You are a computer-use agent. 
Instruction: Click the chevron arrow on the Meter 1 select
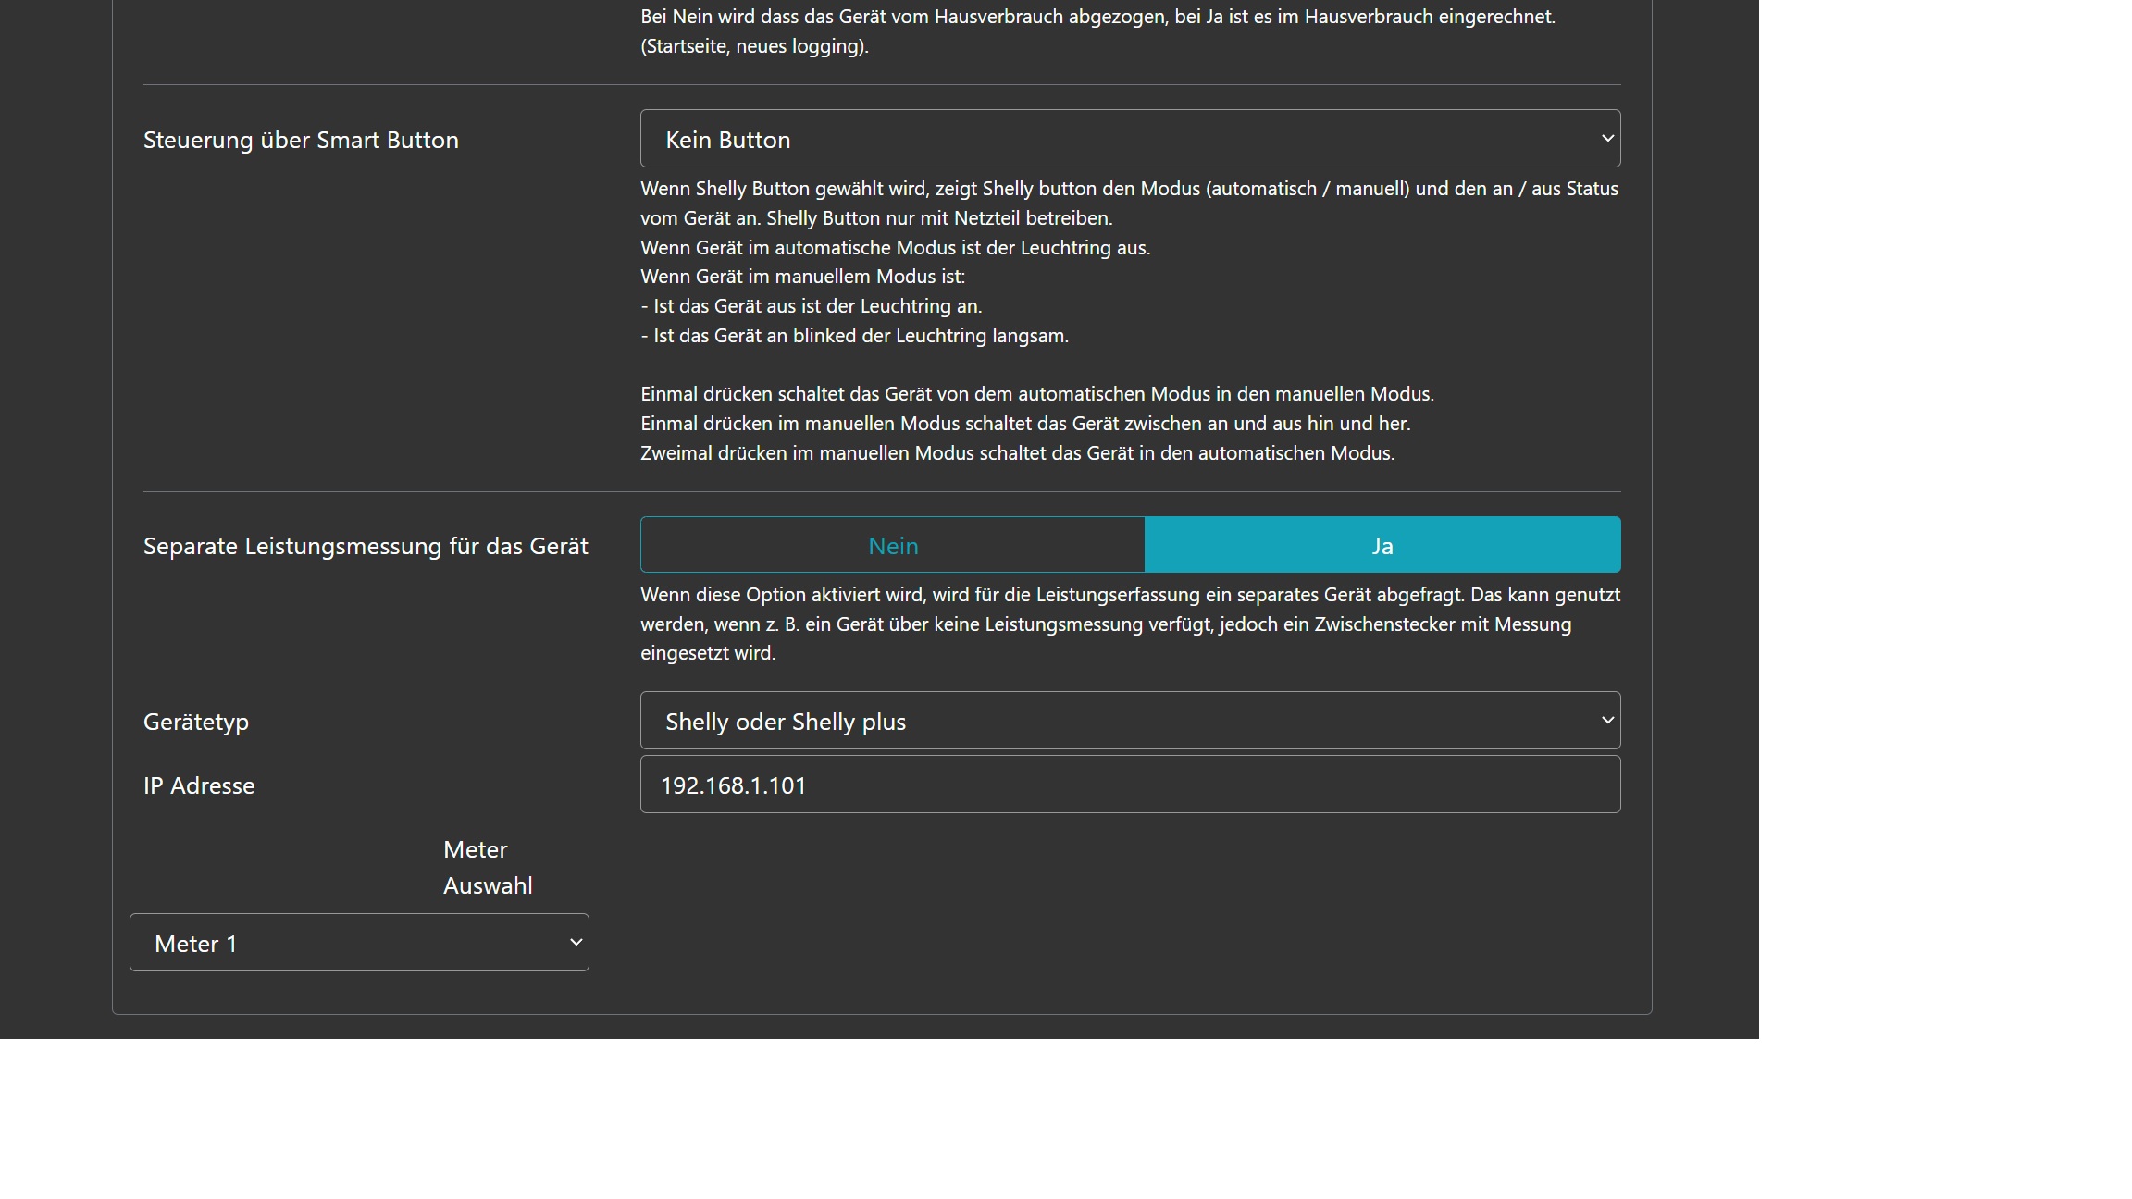click(576, 943)
